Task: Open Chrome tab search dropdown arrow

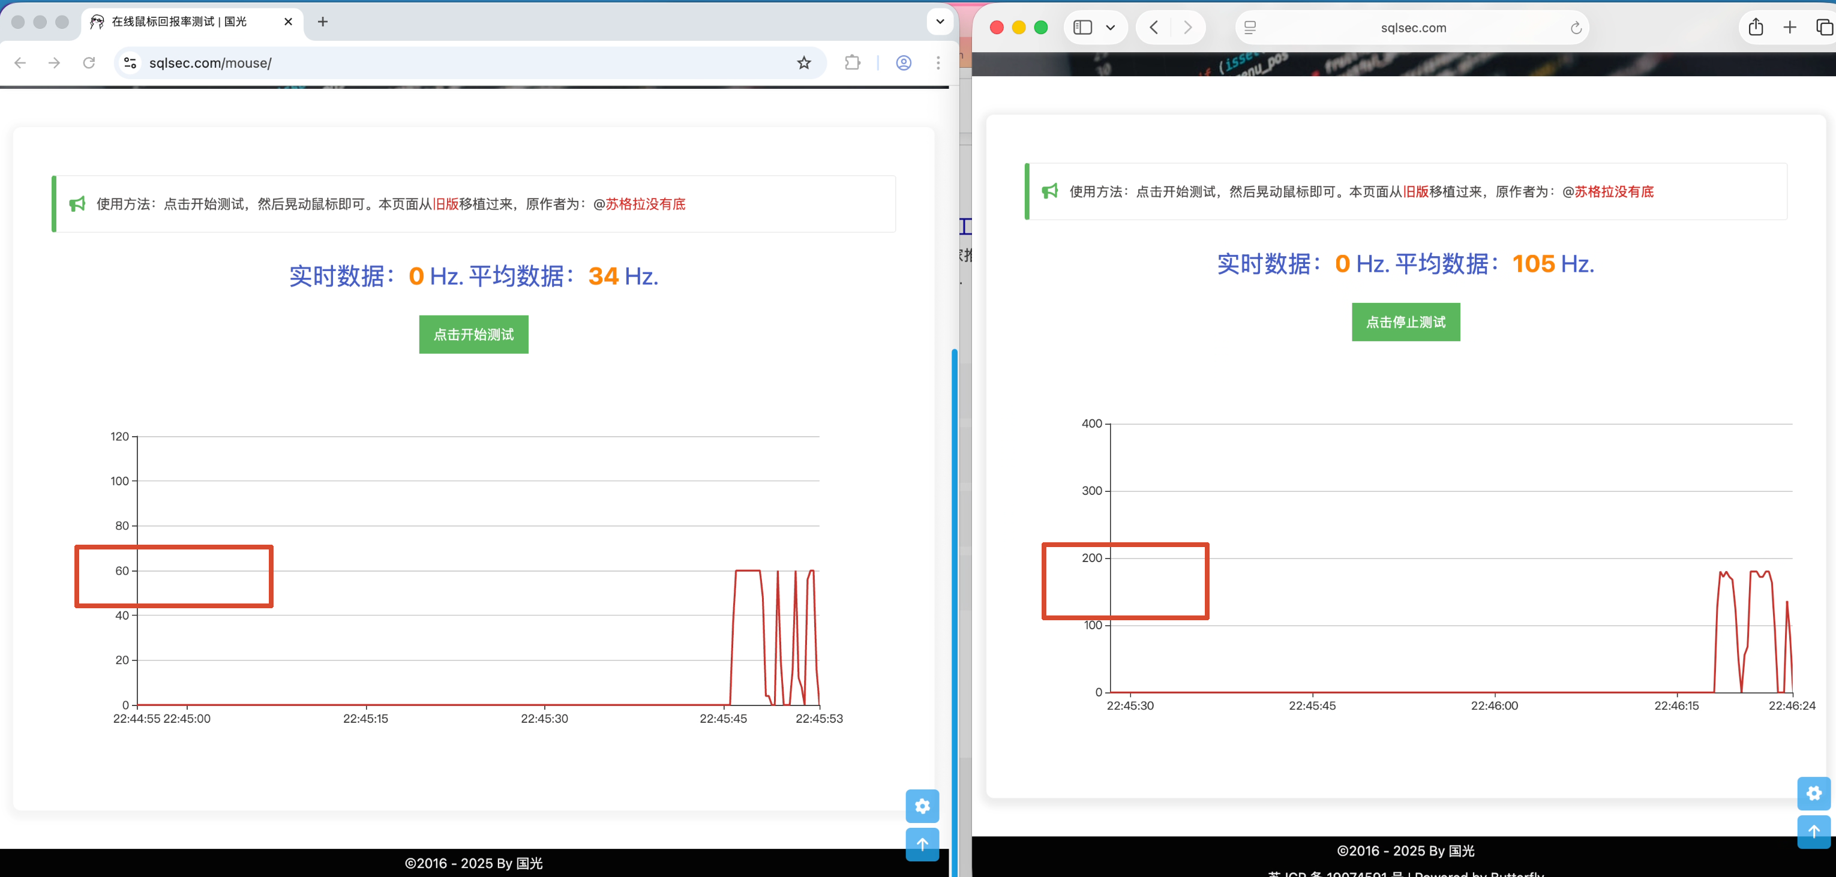Action: [x=940, y=22]
